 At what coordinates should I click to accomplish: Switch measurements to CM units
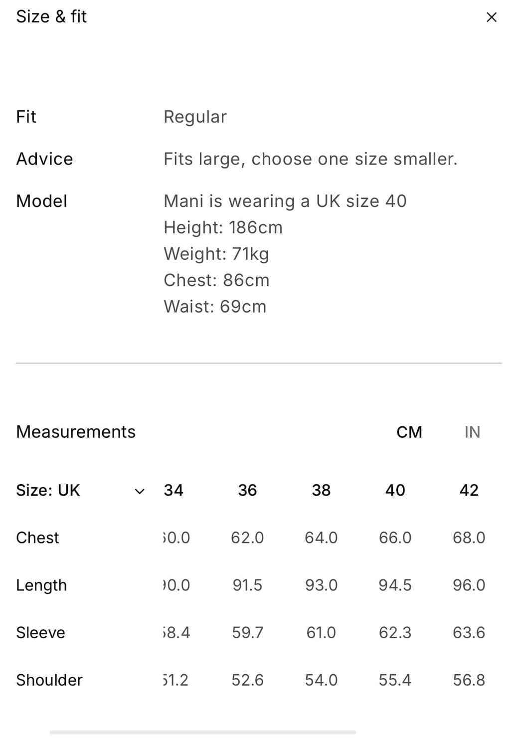click(x=409, y=432)
